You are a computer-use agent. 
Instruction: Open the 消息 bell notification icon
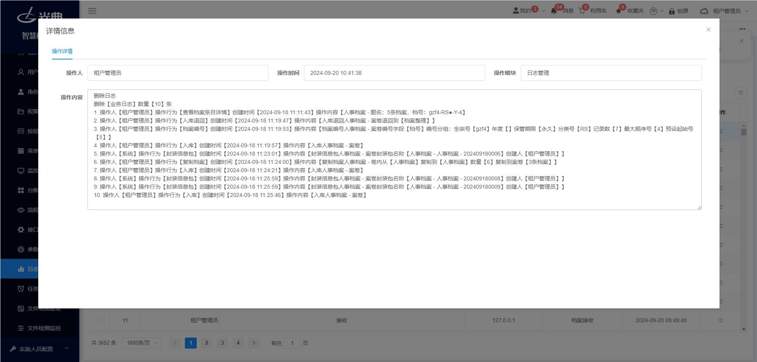[554, 11]
